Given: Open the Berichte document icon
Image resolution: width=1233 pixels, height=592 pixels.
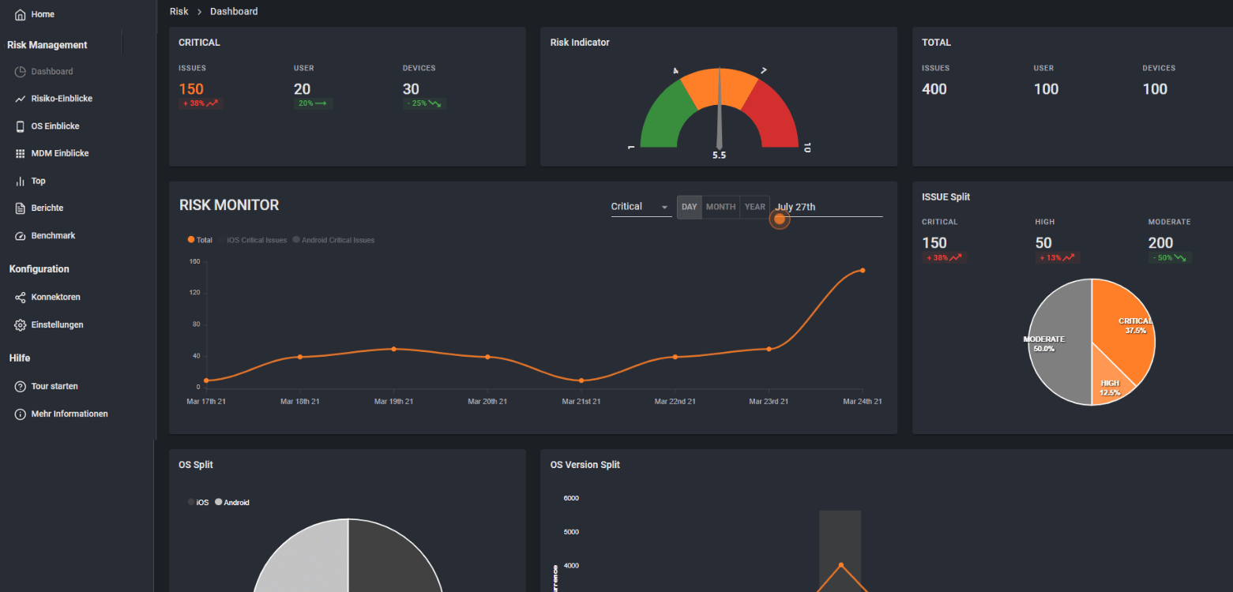Looking at the screenshot, I should click(x=21, y=208).
